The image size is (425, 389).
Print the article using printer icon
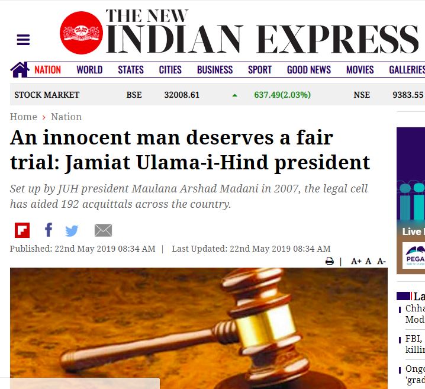[x=330, y=261]
